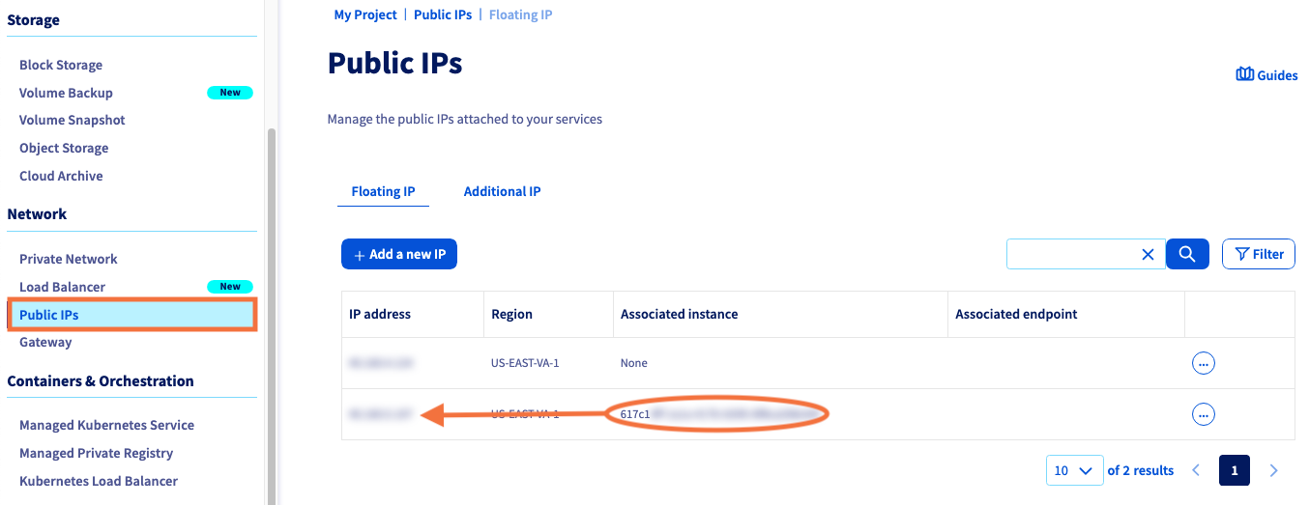Open Load Balancer in sidebar
Viewport: 1309px width, 505px height.
point(62,287)
